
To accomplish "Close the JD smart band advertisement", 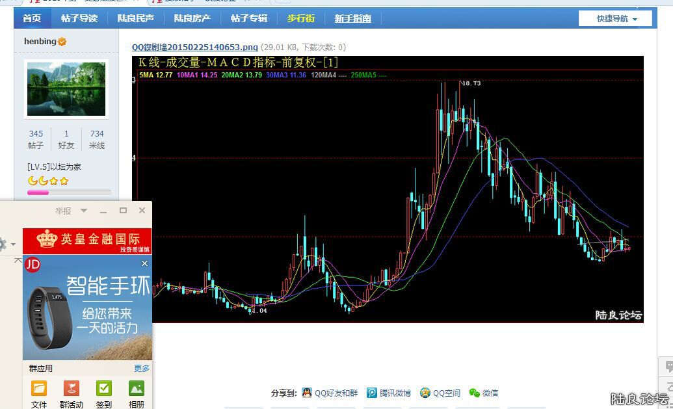I will [144, 263].
